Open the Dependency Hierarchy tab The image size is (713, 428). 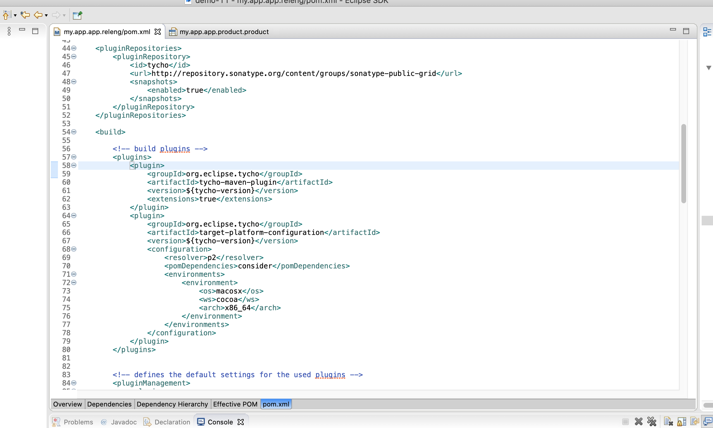[x=172, y=404]
